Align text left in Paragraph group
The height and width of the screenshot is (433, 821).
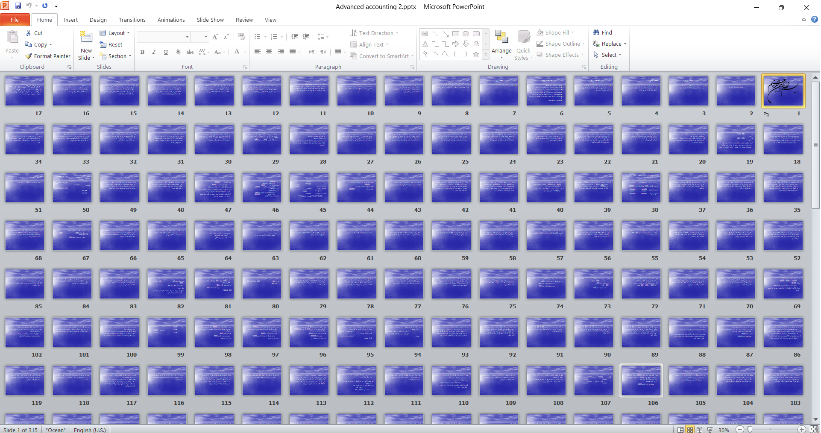tap(258, 52)
